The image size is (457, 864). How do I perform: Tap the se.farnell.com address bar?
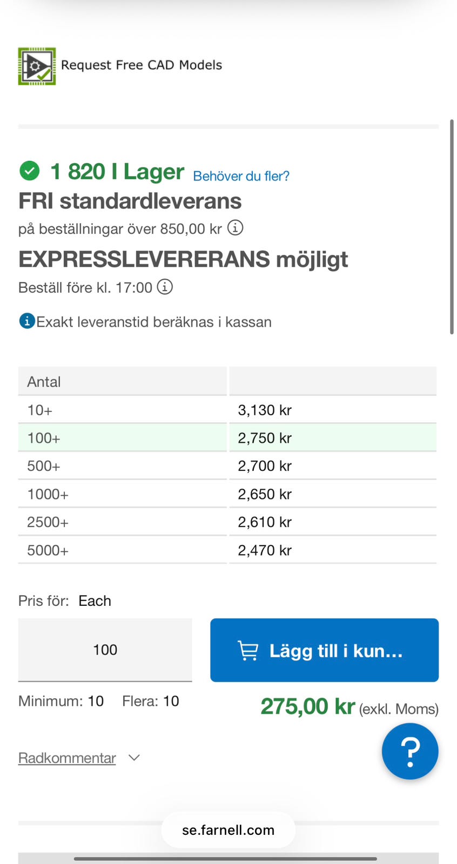[x=228, y=830]
